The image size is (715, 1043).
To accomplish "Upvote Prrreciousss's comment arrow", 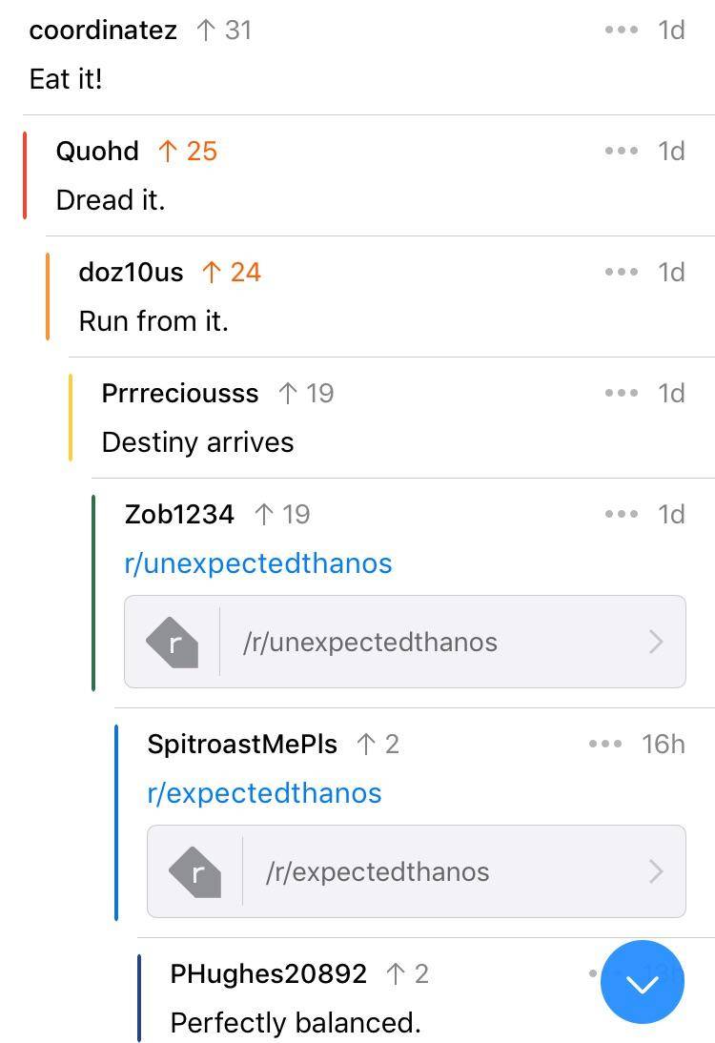I will point(288,394).
